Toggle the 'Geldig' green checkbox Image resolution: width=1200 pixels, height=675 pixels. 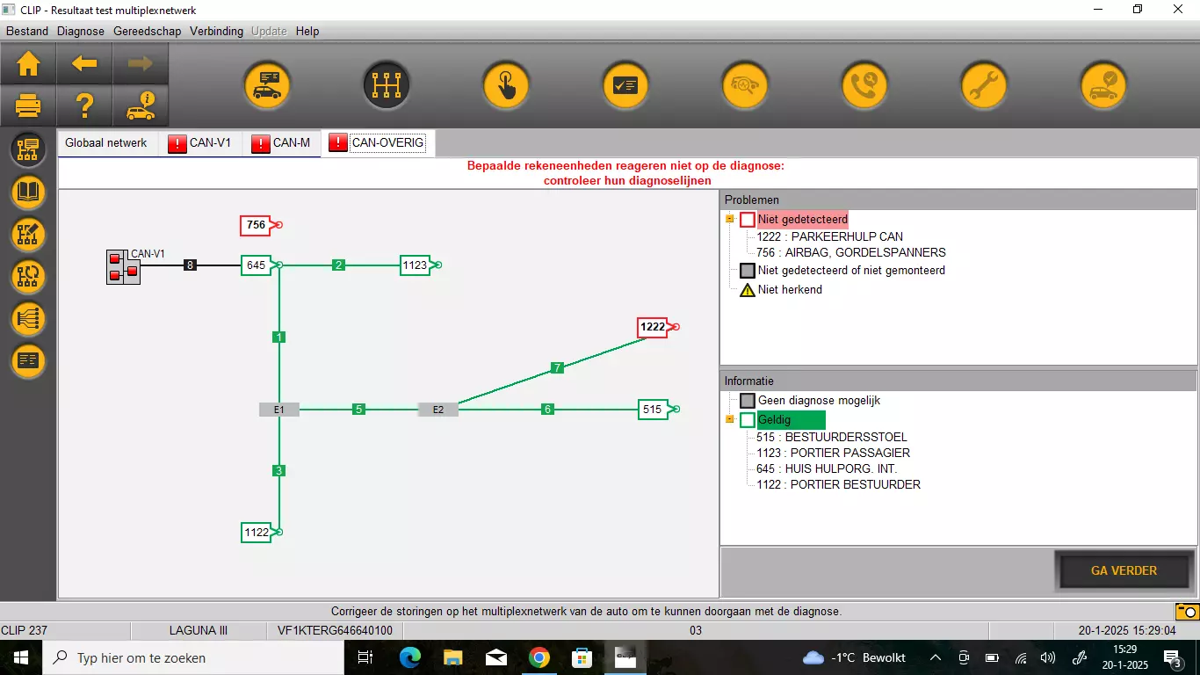click(x=748, y=420)
